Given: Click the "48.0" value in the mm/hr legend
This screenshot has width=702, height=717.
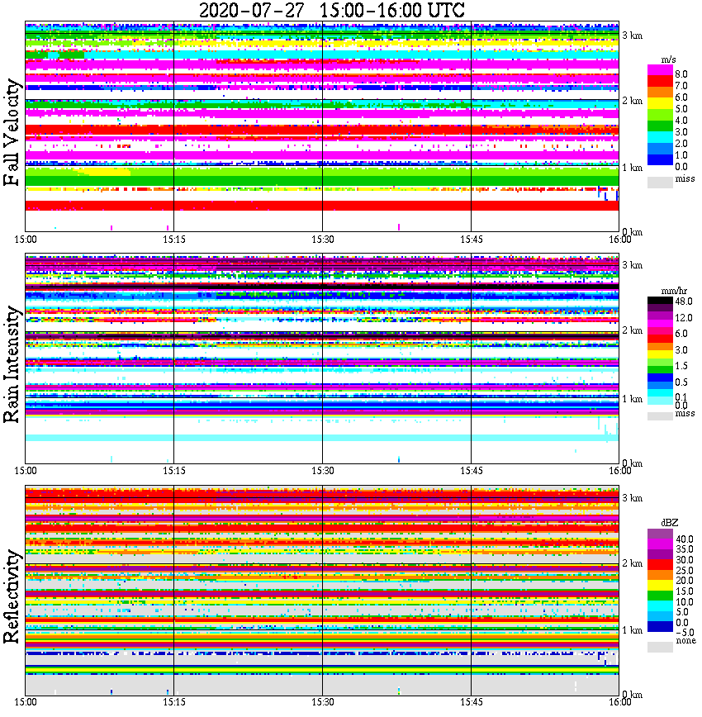Looking at the screenshot, I should pos(684,302).
